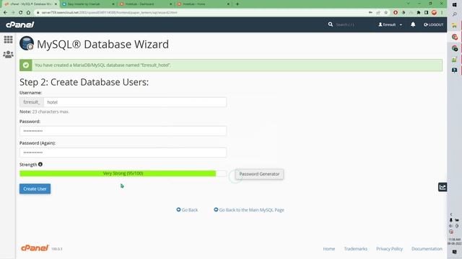Switch to the Easy Installer browser tab
462x259 pixels.
[87, 4]
